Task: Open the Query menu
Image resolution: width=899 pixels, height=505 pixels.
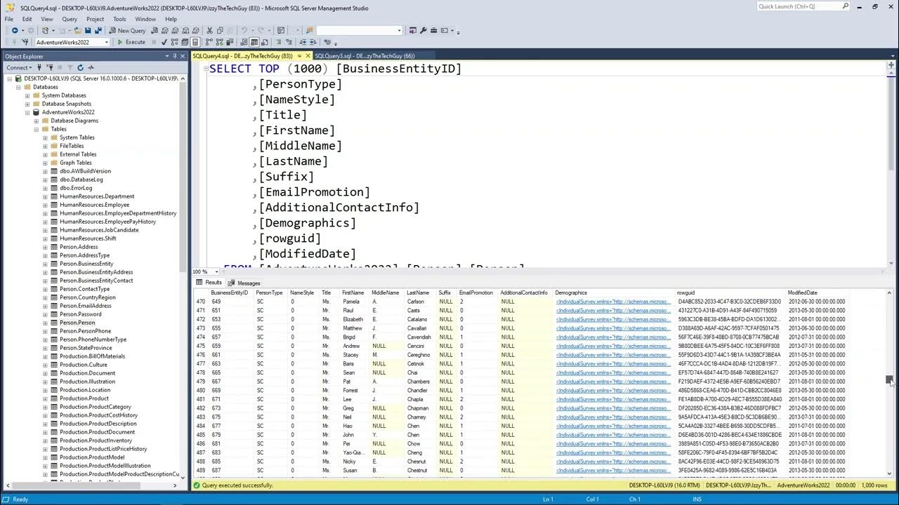Action: click(70, 19)
